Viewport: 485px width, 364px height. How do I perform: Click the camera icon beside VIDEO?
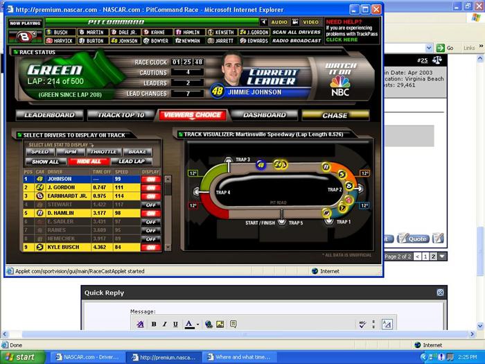tap(295, 22)
